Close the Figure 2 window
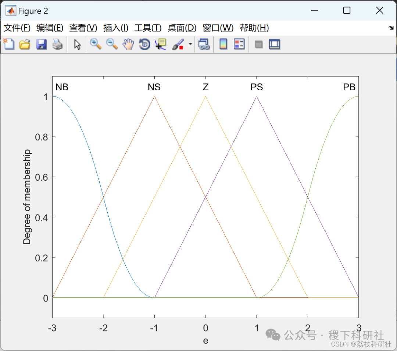This screenshot has height=351, width=397. 379,10
